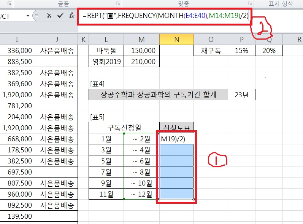Select the cell showing 1,920,000 in top rows
Screen dimensions: 303x224
[18, 95]
